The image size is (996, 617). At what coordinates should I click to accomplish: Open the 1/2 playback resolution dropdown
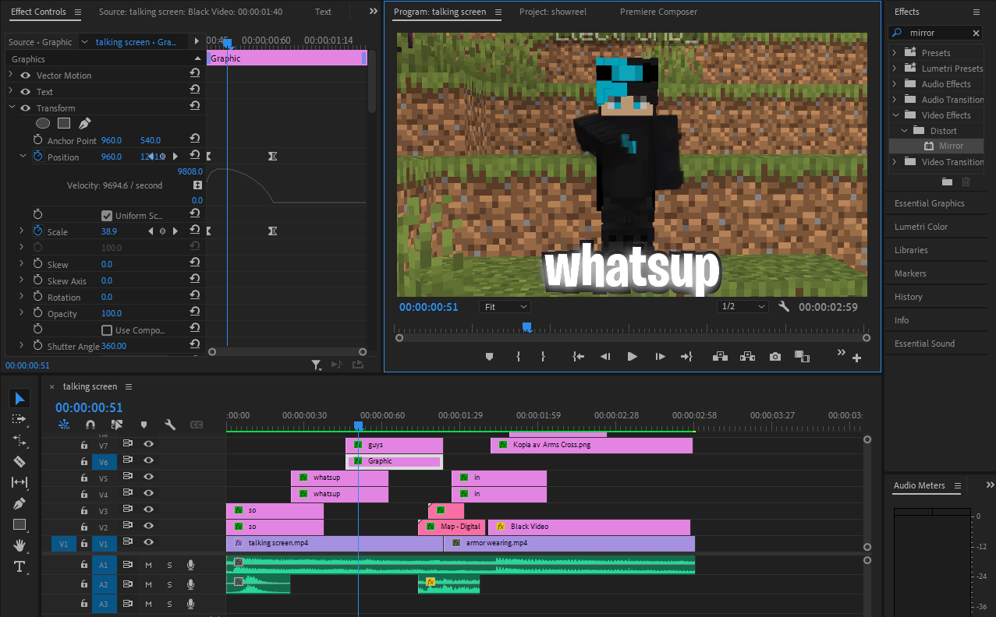pyautogui.click(x=743, y=307)
